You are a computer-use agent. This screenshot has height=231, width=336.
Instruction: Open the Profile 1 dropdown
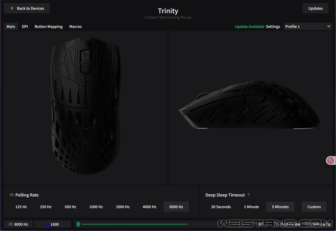point(307,27)
